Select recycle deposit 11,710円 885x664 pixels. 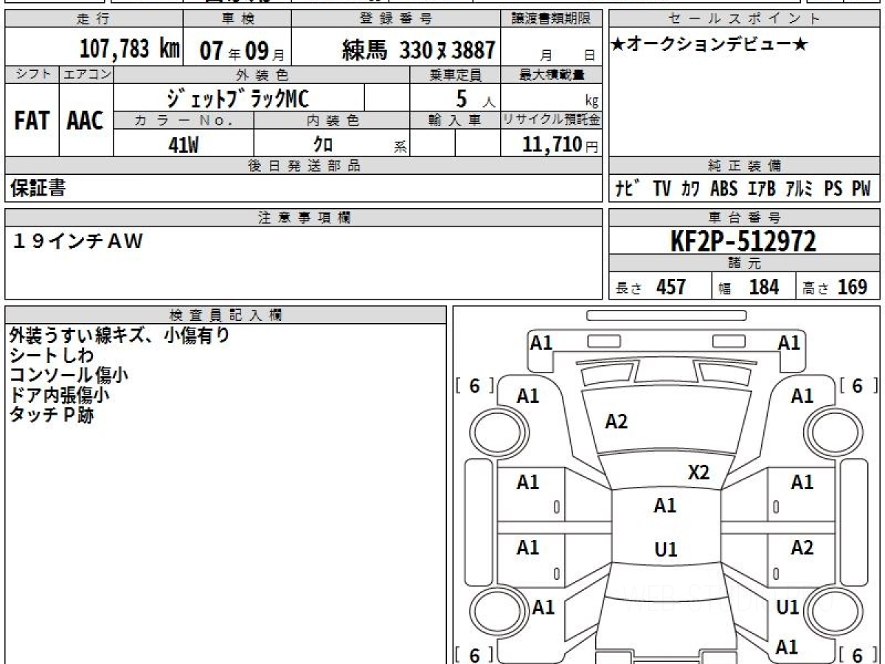tap(560, 145)
